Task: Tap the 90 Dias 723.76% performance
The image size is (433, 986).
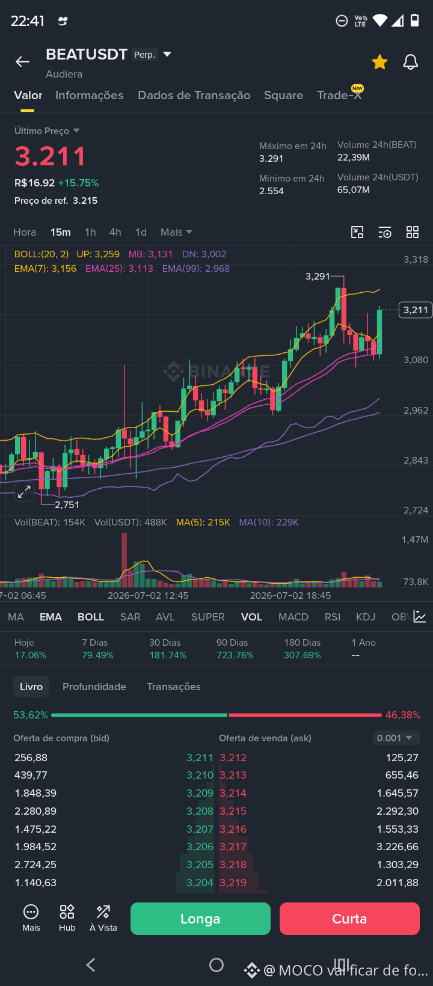Action: pos(235,649)
